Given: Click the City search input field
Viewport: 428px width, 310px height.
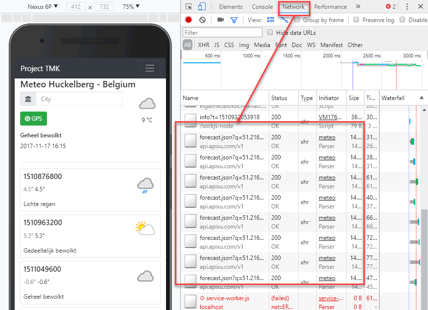Looking at the screenshot, I should (79, 99).
